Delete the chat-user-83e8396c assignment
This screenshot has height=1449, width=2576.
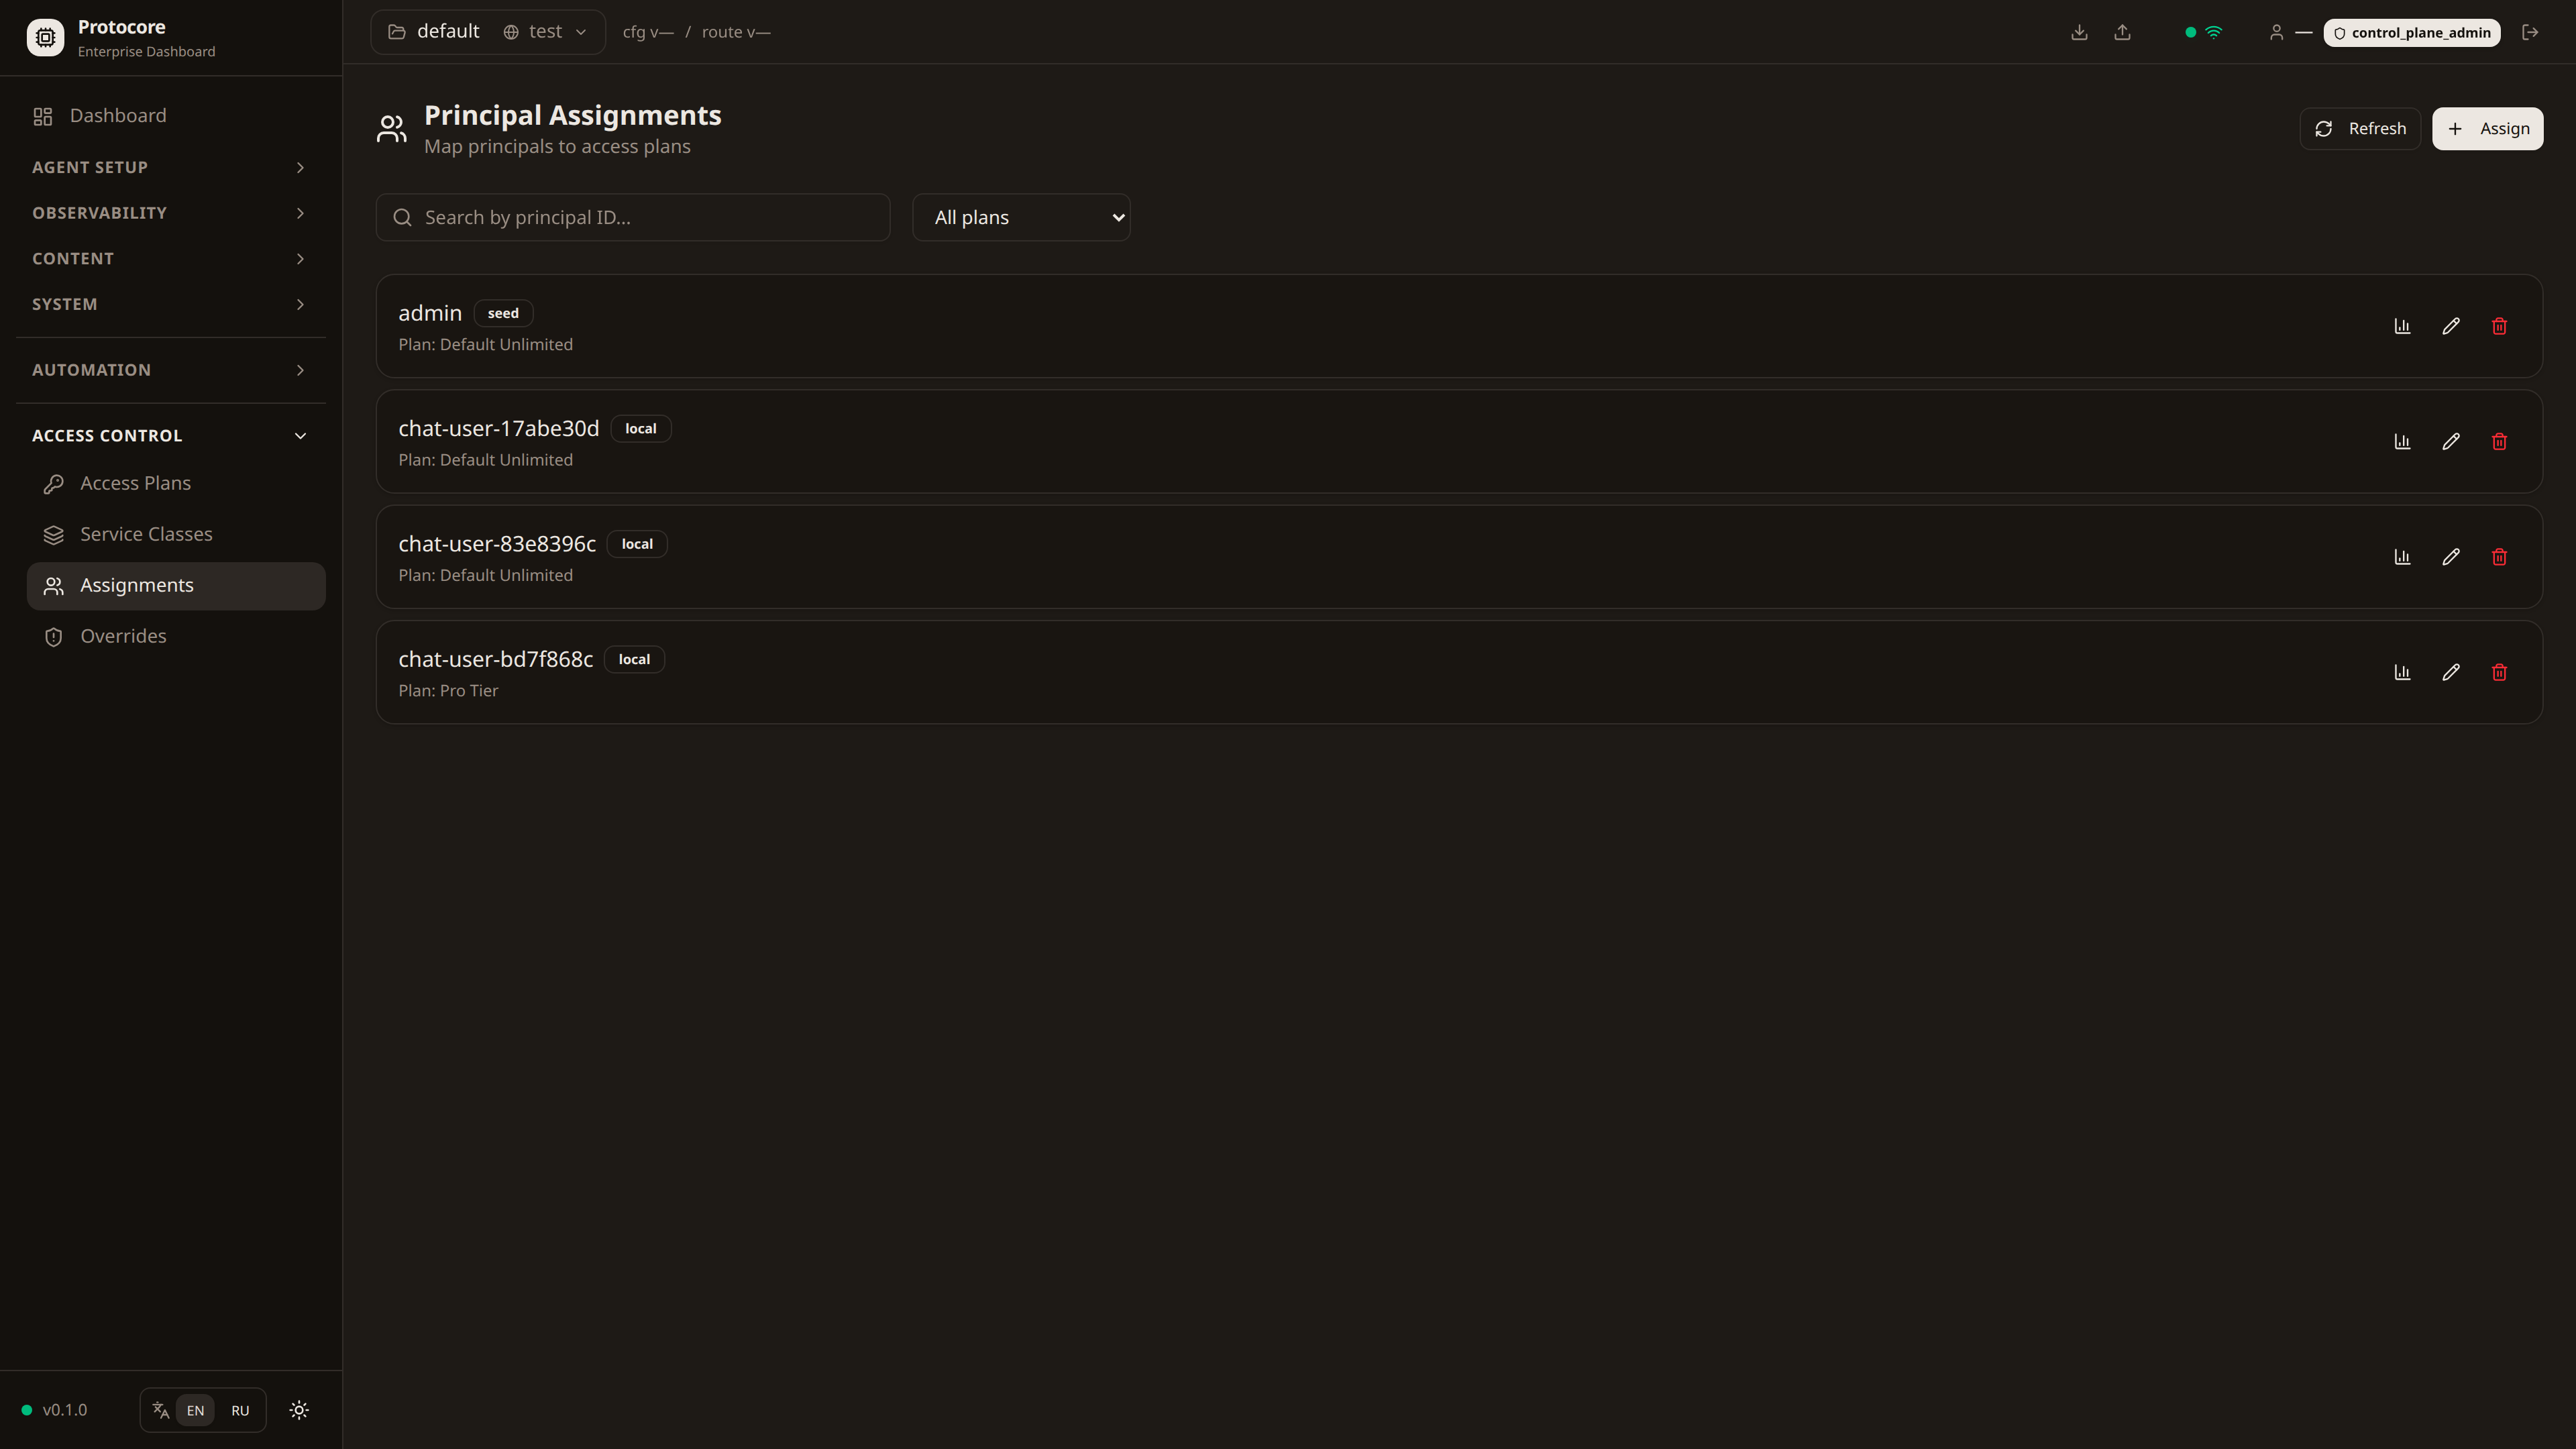pos(2499,557)
